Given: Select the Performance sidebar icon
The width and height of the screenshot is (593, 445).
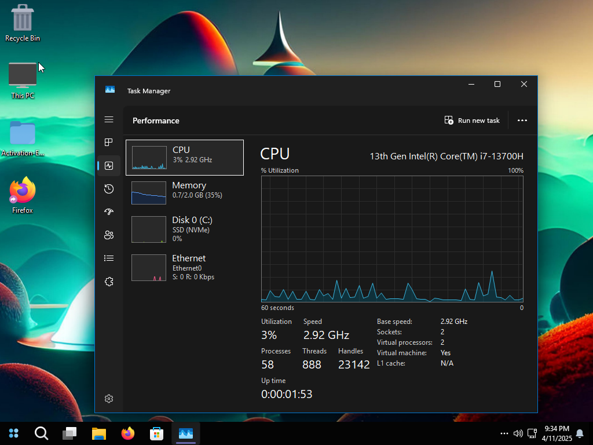Looking at the screenshot, I should pyautogui.click(x=109, y=166).
